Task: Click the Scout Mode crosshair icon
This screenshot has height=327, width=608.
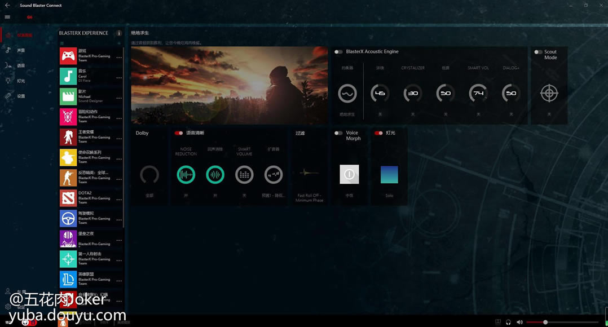Action: [x=549, y=94]
